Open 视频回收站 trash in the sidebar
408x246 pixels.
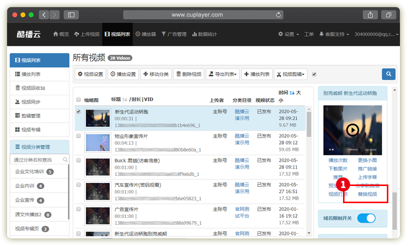33,88
